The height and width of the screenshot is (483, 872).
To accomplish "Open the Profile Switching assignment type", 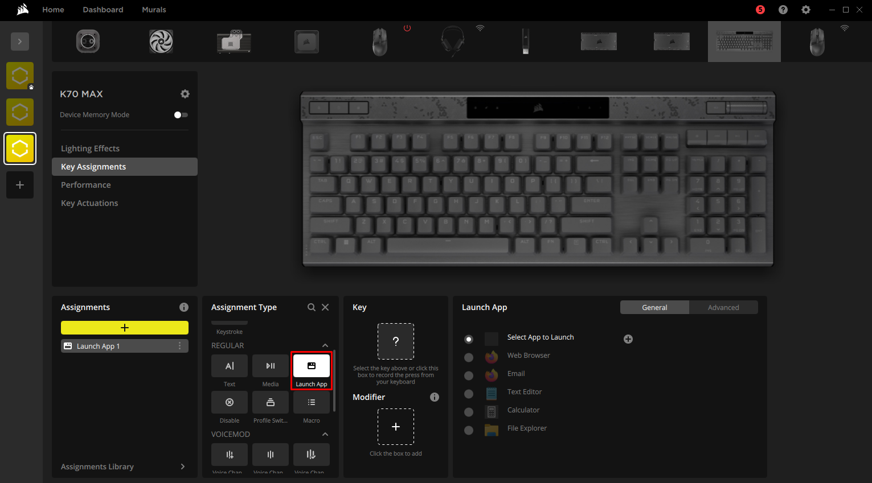I will pyautogui.click(x=270, y=402).
